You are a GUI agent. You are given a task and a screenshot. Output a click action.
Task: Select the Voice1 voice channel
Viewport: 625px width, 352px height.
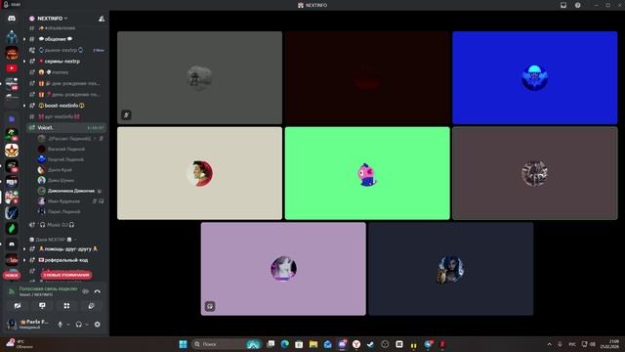pyautogui.click(x=65, y=128)
